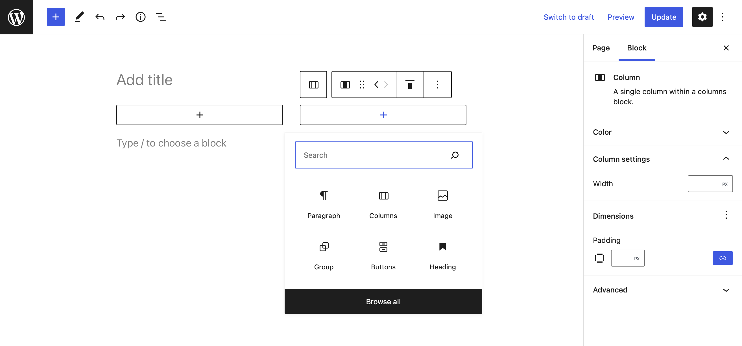Click the Browse all button
Viewport: 742px width, 346px height.
pyautogui.click(x=383, y=301)
